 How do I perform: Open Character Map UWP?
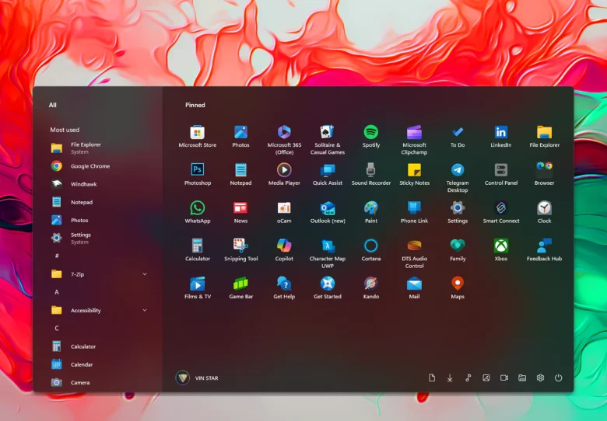pos(328,253)
